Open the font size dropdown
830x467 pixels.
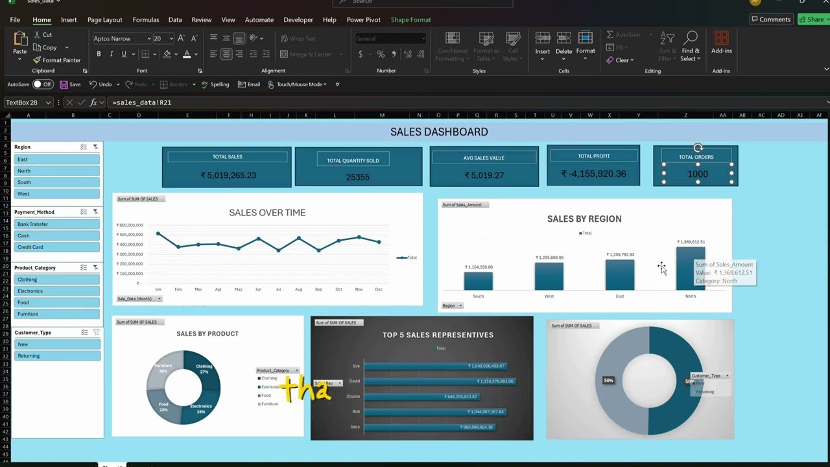click(x=172, y=38)
